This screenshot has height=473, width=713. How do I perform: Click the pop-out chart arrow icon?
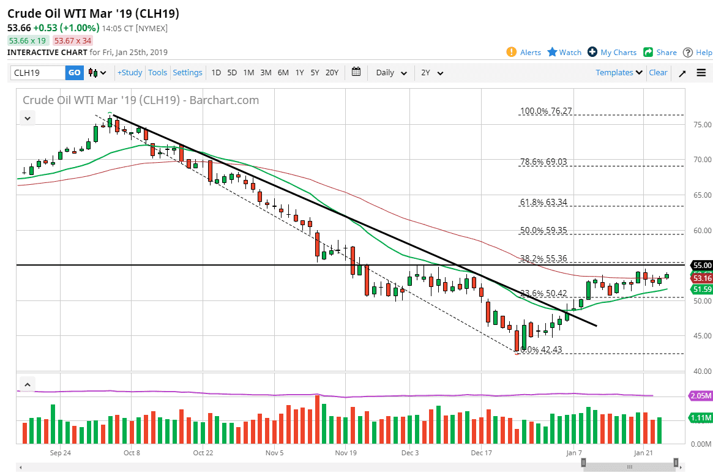pos(682,72)
